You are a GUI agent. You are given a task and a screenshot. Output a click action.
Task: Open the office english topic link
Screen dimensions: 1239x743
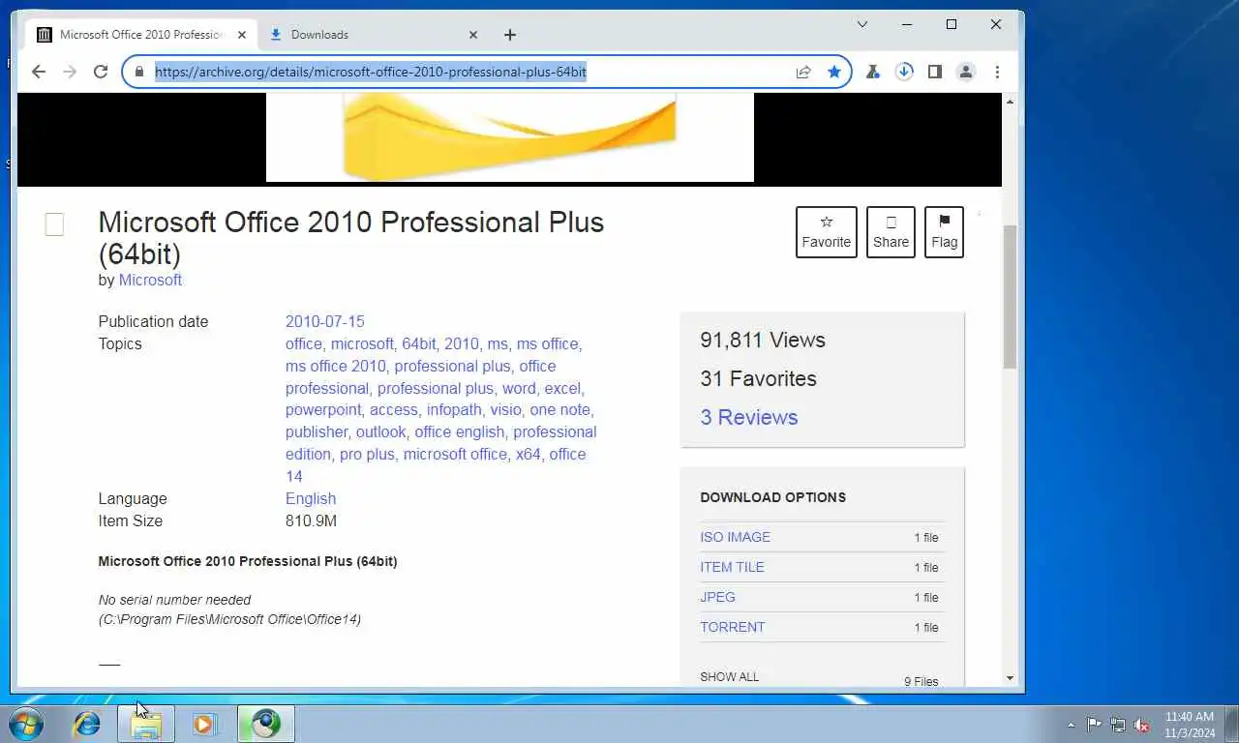pyautogui.click(x=459, y=431)
